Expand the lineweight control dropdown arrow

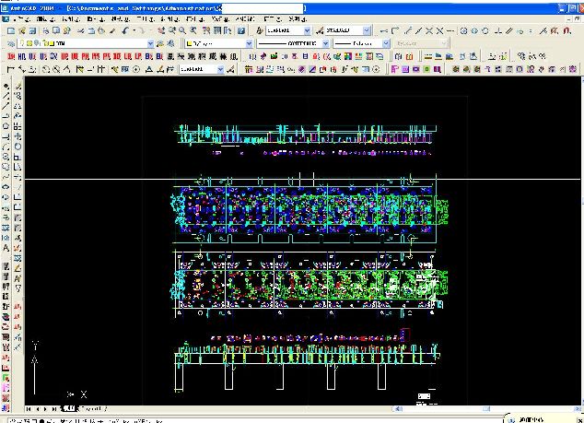point(386,43)
